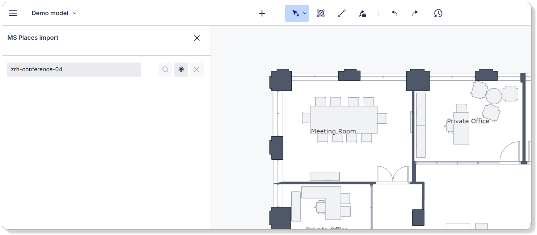Run a search with the magnifier icon

point(165,69)
